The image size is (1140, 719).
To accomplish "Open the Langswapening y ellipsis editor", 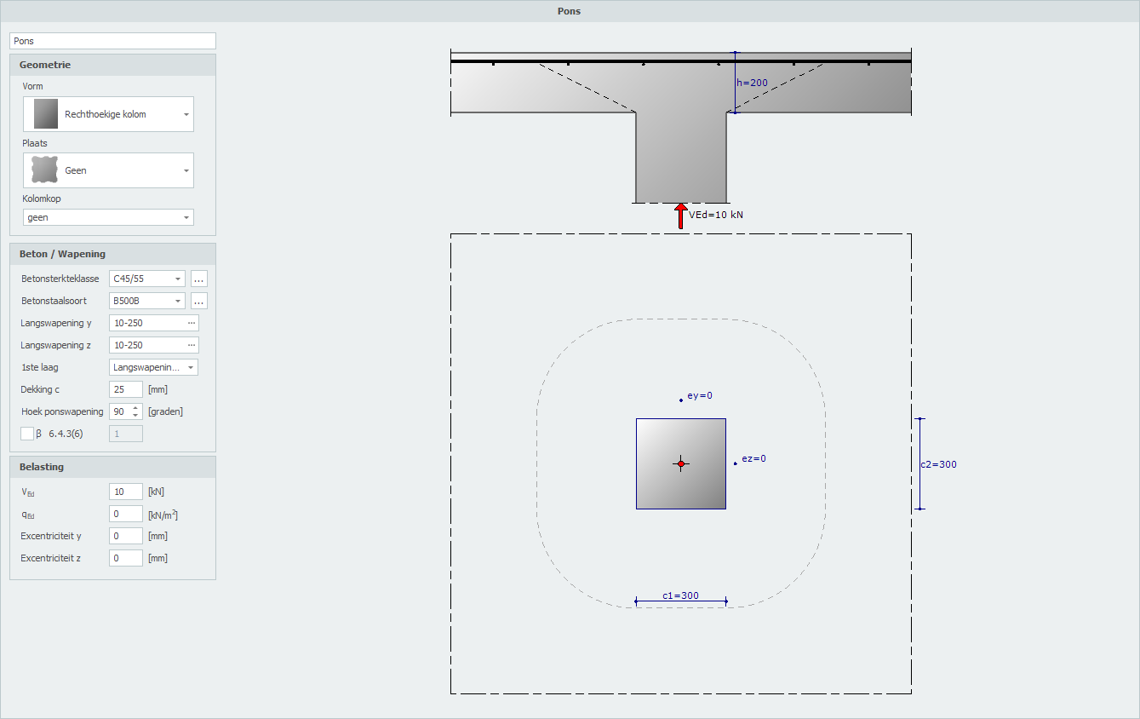I will tap(192, 323).
